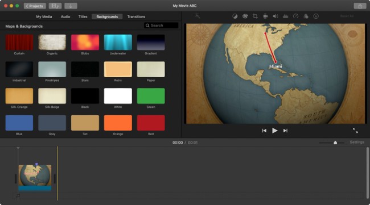Play the movie preview
Image resolution: width=370 pixels, height=205 pixels.
275,131
